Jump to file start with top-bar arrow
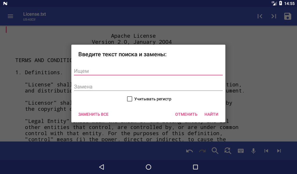Viewport: 297px width, 174px height. pos(260,16)
